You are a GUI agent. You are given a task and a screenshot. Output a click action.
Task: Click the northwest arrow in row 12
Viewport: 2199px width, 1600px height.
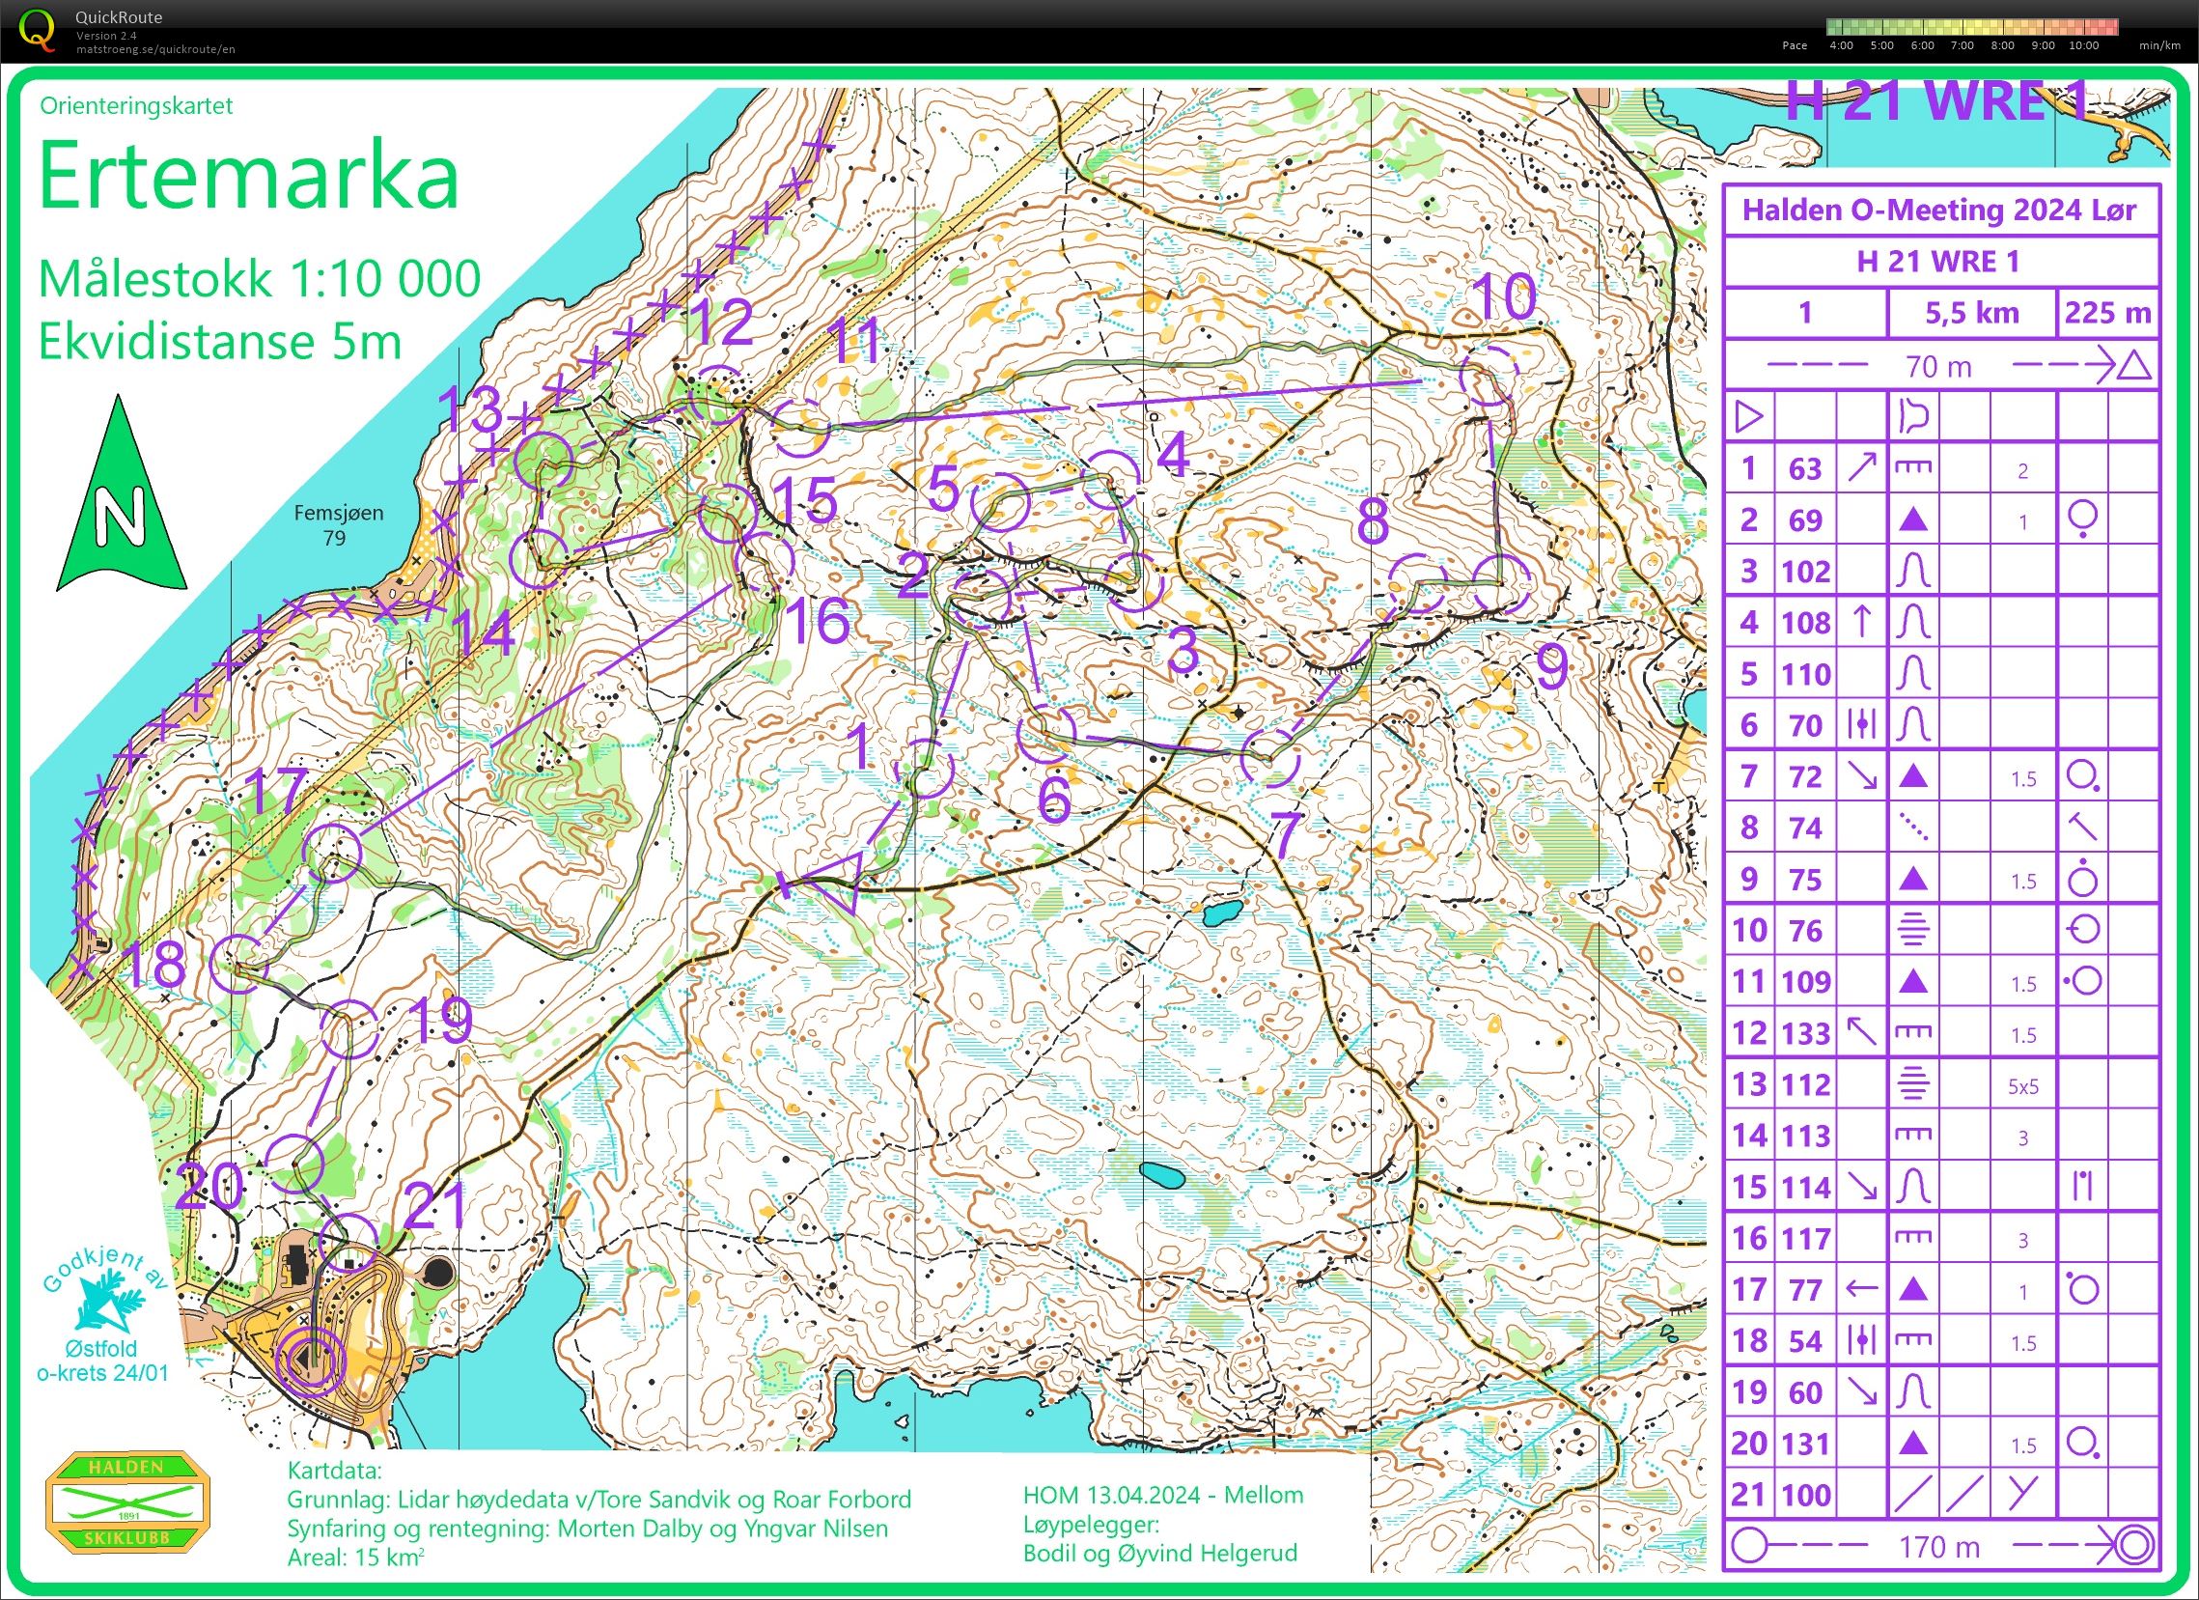(1860, 1032)
